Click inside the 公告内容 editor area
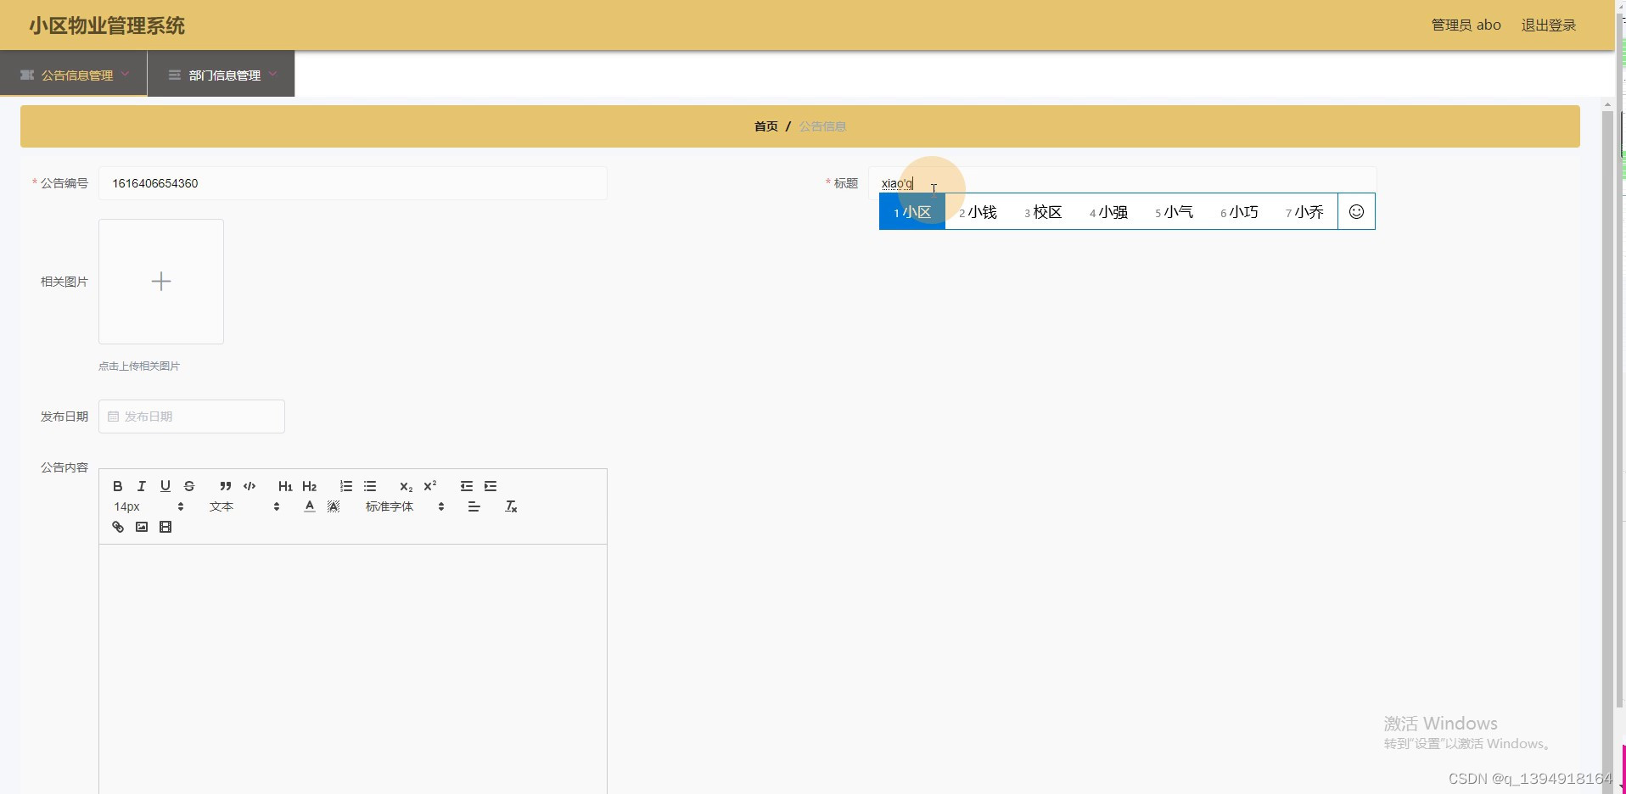The height and width of the screenshot is (794, 1626). point(353,668)
